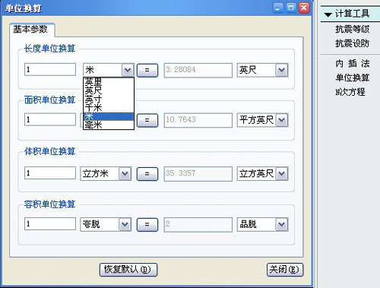Open the 英尺 target length unit dropdown
This screenshot has height=288, width=380.
[282, 70]
